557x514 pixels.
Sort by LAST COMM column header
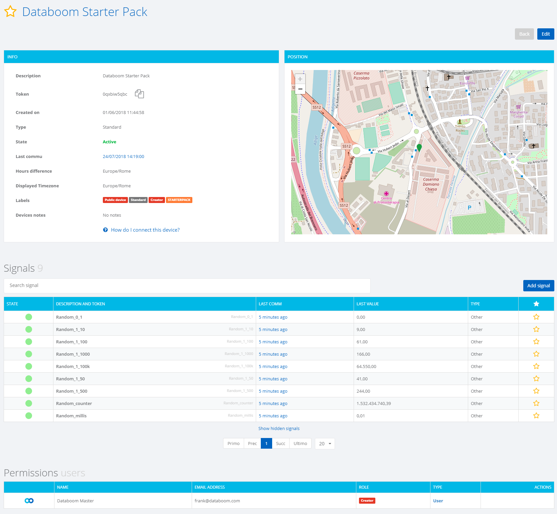tap(305, 304)
